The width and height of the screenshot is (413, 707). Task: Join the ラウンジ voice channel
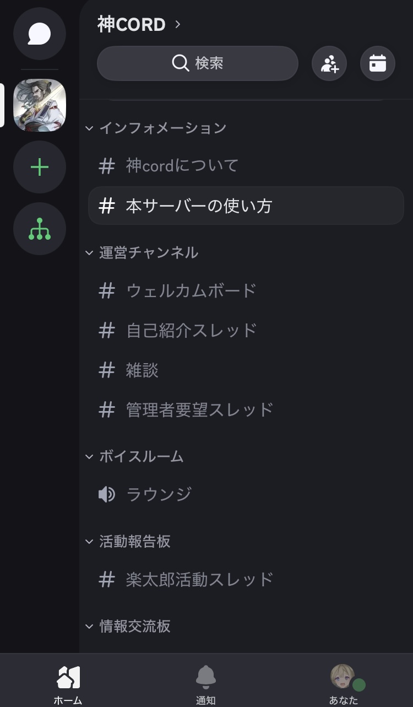(159, 494)
